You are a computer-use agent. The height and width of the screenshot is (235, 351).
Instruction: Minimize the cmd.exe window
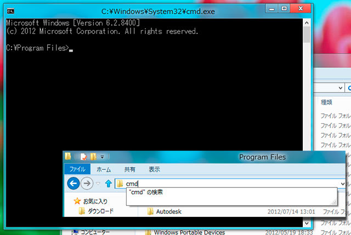pos(271,9)
